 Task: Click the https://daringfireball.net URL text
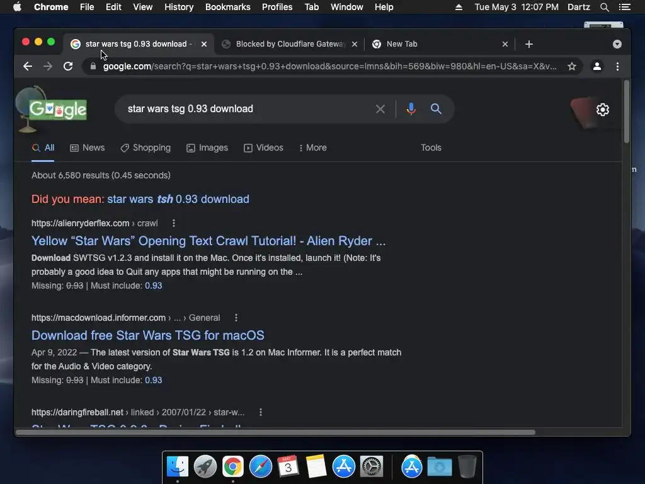(x=77, y=412)
